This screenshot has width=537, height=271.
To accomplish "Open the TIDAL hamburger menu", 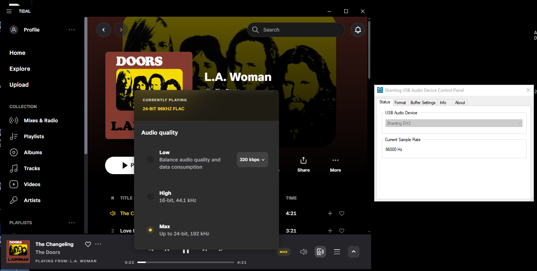I will click(9, 11).
